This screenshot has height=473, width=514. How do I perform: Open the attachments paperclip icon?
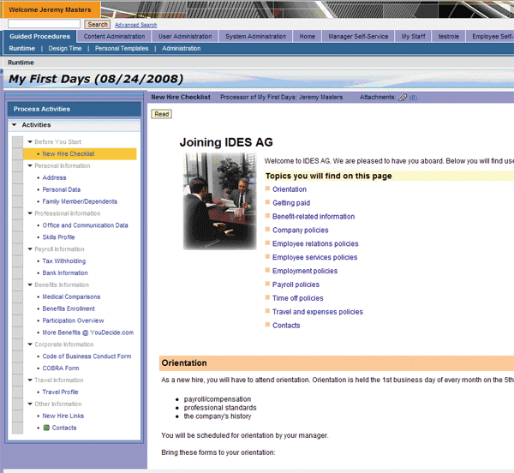[403, 98]
